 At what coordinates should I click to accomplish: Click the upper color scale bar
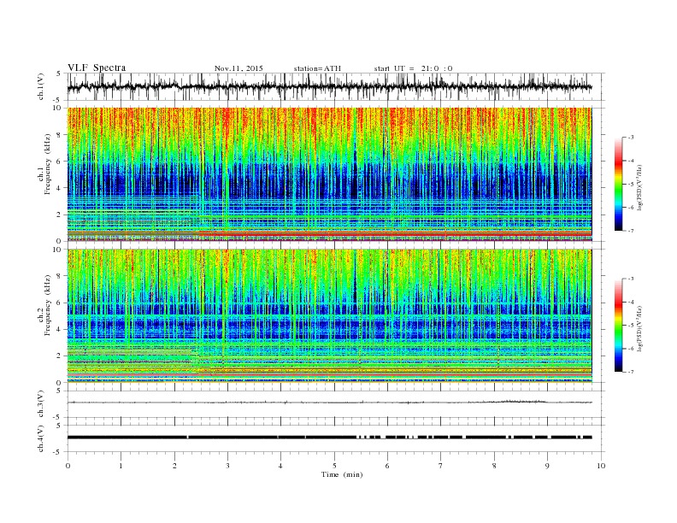tap(619, 184)
